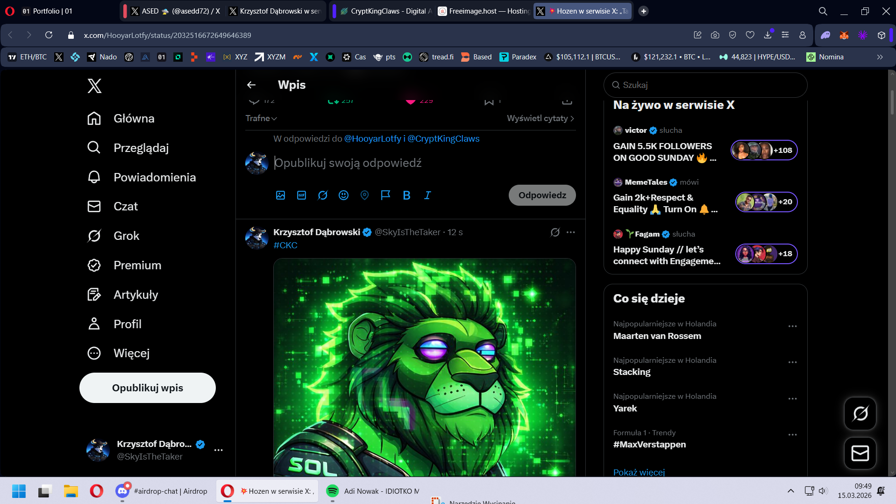Open the Główna home page
The width and height of the screenshot is (896, 504).
tap(121, 118)
